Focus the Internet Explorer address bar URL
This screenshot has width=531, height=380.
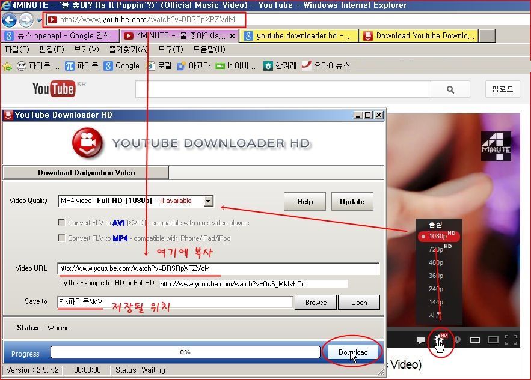(148, 20)
